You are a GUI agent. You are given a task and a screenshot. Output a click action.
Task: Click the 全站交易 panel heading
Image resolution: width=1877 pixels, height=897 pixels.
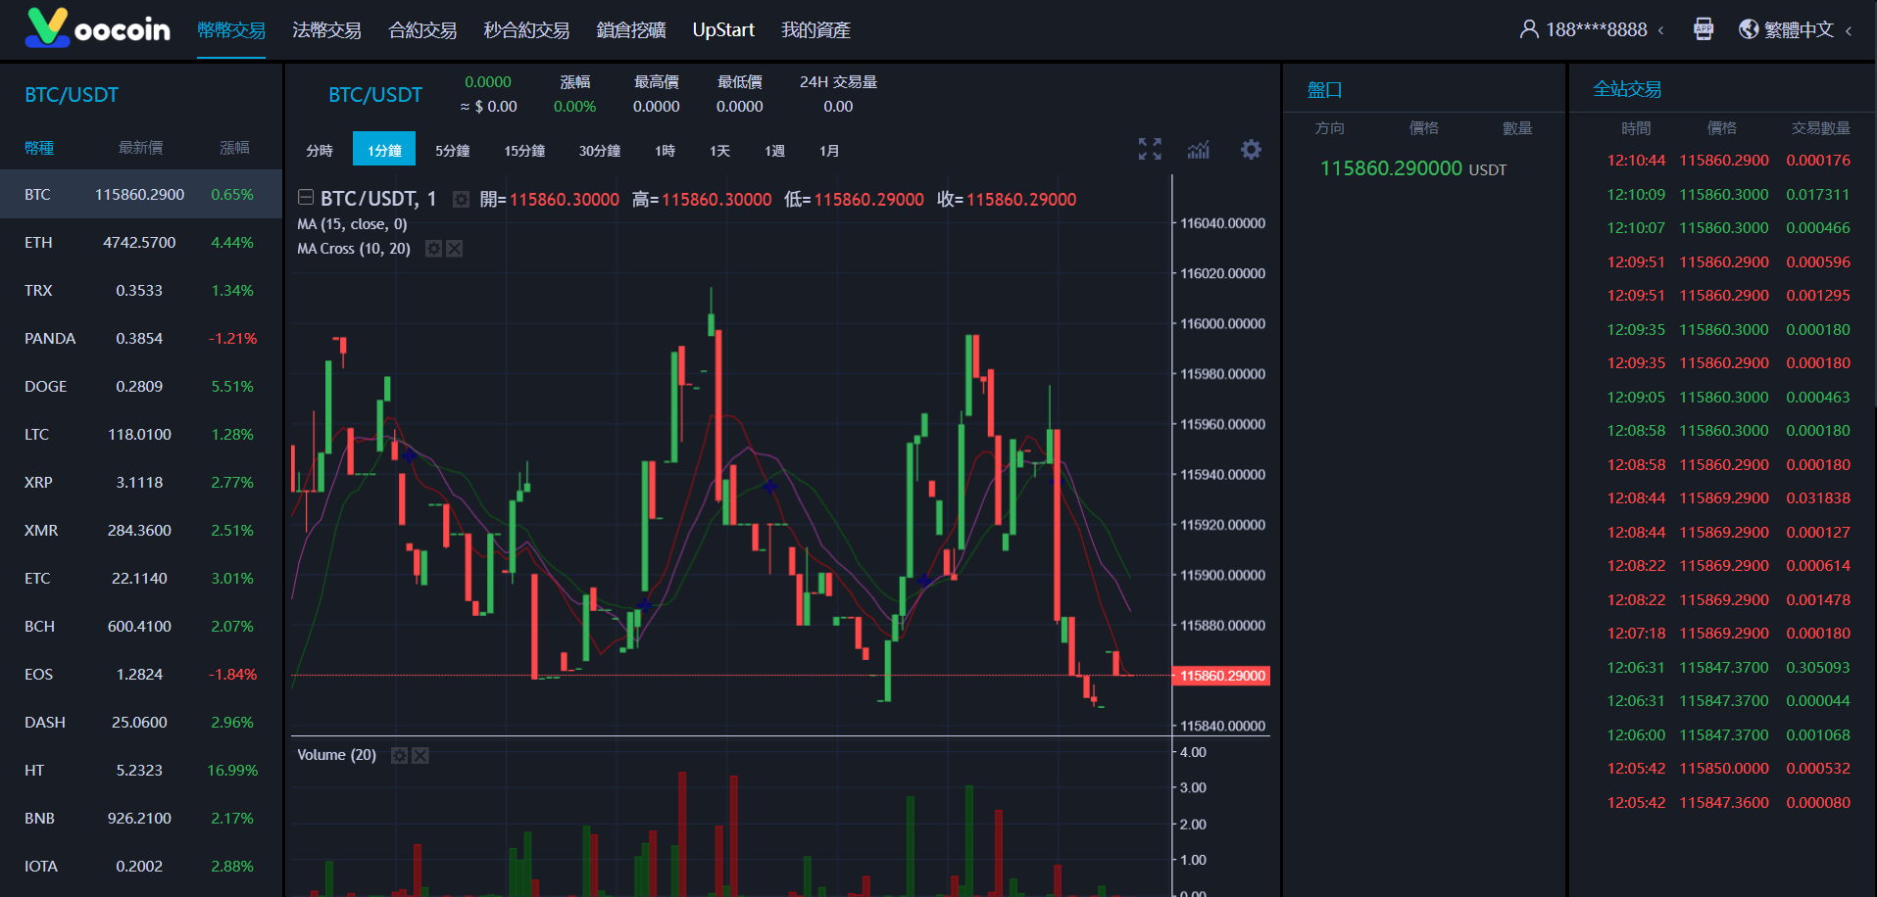(1627, 89)
